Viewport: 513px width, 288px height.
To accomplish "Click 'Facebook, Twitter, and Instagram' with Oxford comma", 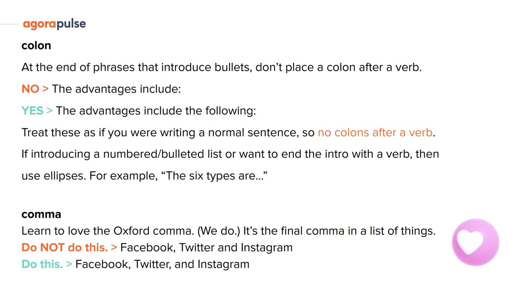I will point(162,264).
